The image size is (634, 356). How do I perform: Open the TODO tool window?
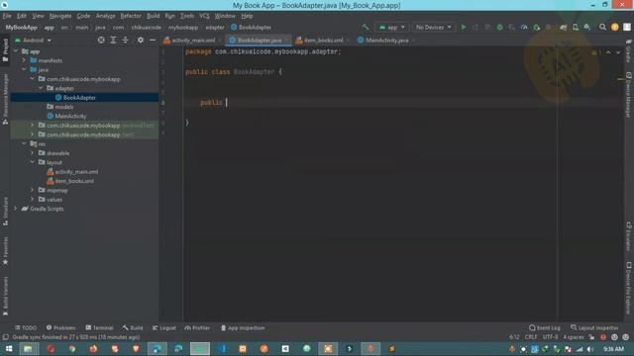coord(26,327)
